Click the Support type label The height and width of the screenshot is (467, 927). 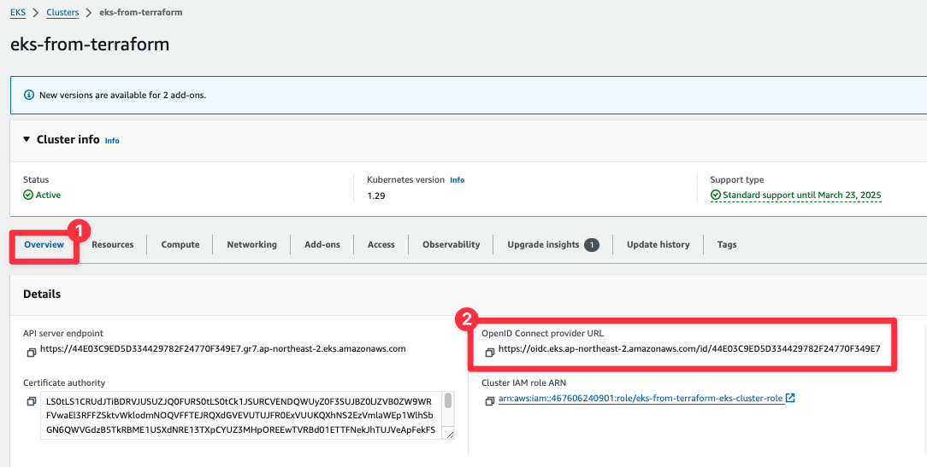pyautogui.click(x=737, y=180)
